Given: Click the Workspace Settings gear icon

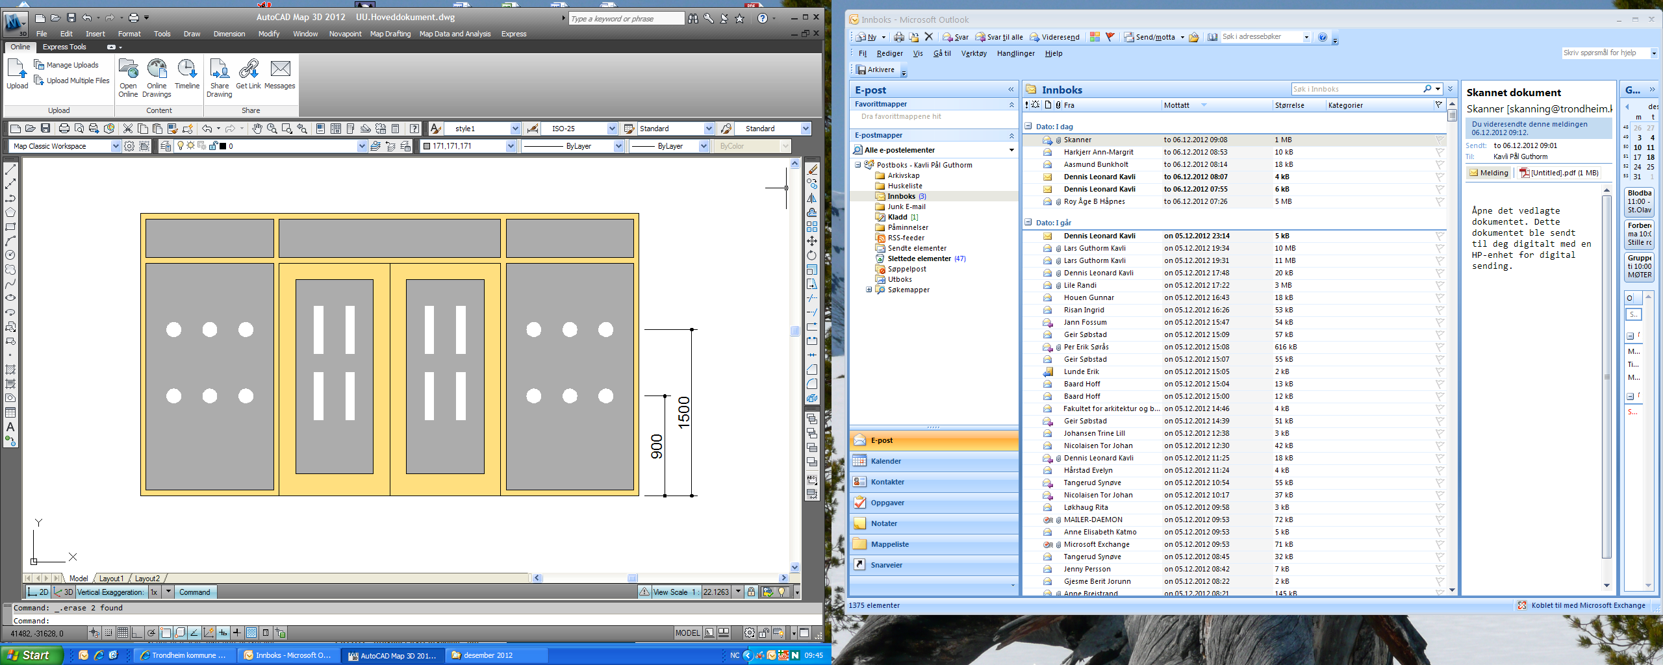Looking at the screenshot, I should (129, 146).
